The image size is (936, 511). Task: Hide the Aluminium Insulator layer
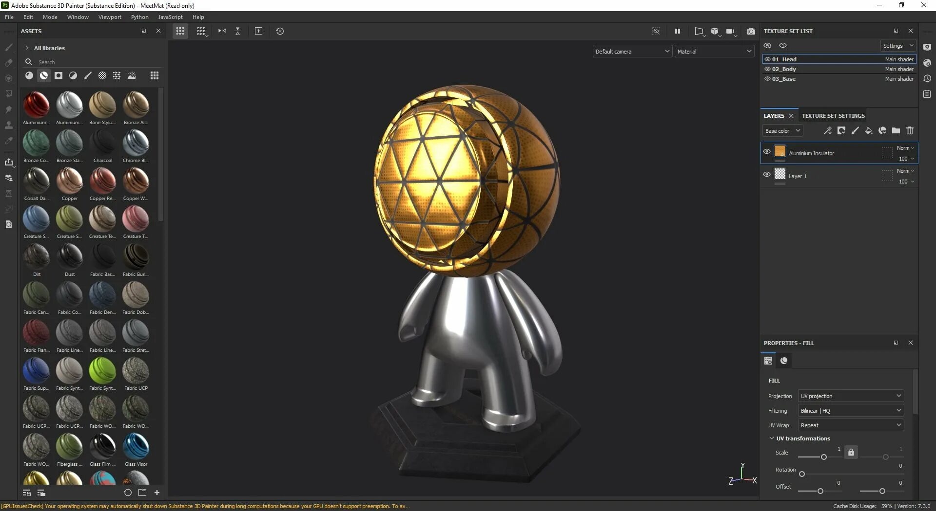766,151
